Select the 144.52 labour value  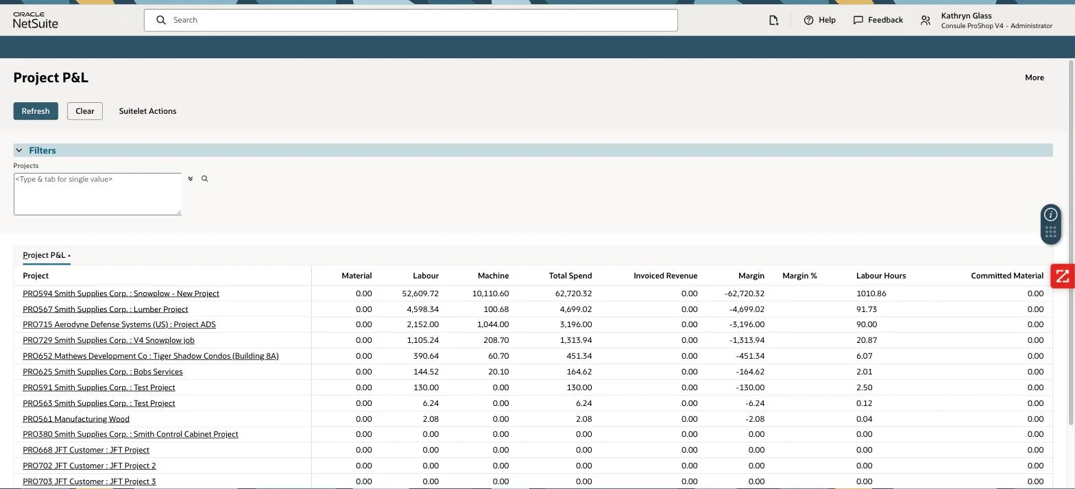click(426, 372)
